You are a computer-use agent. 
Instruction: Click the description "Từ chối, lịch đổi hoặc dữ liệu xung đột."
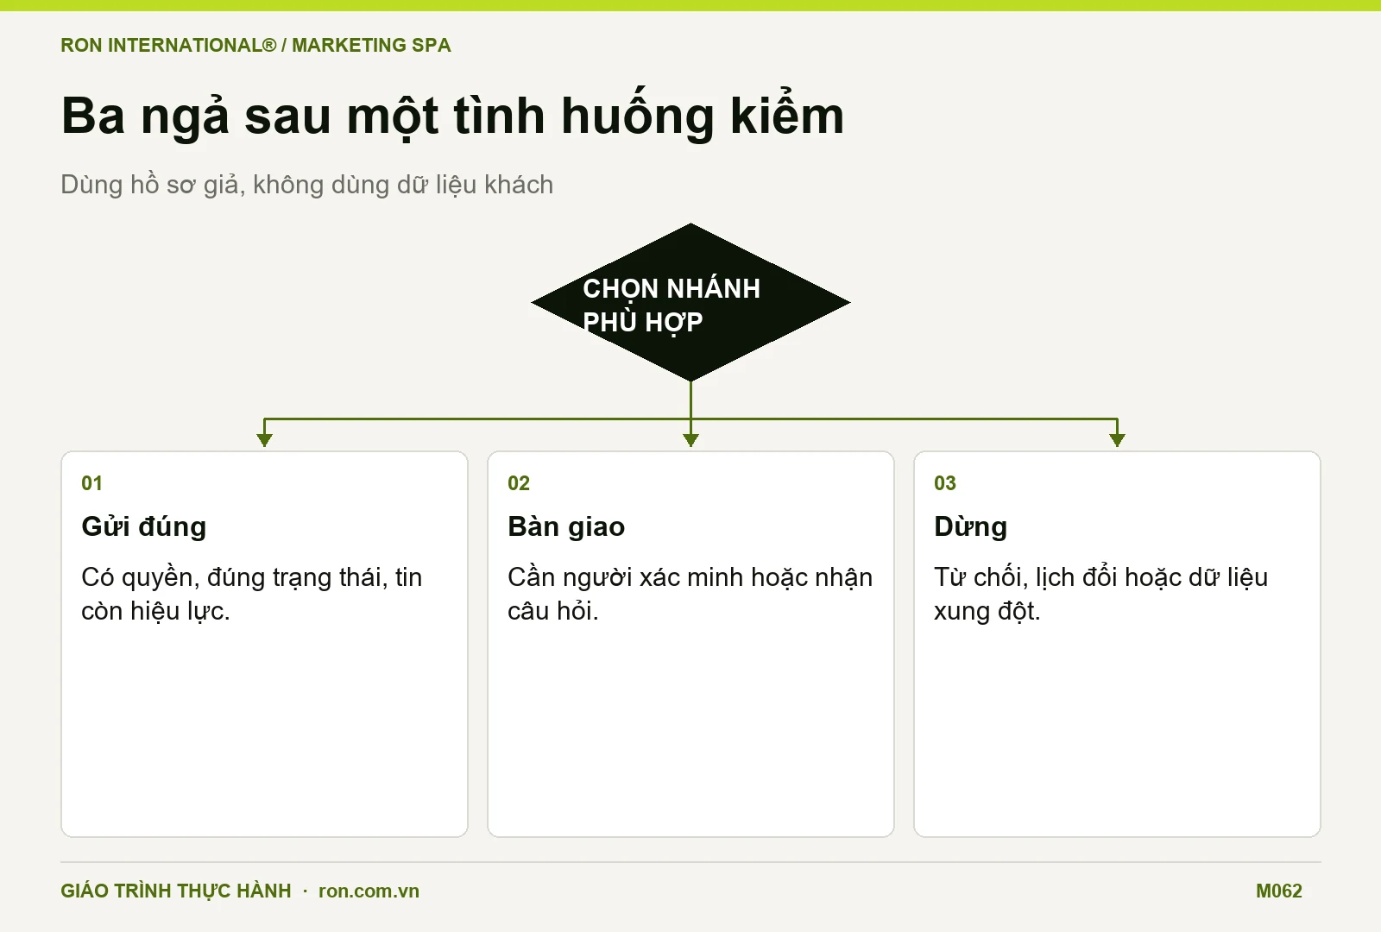(x=1100, y=594)
